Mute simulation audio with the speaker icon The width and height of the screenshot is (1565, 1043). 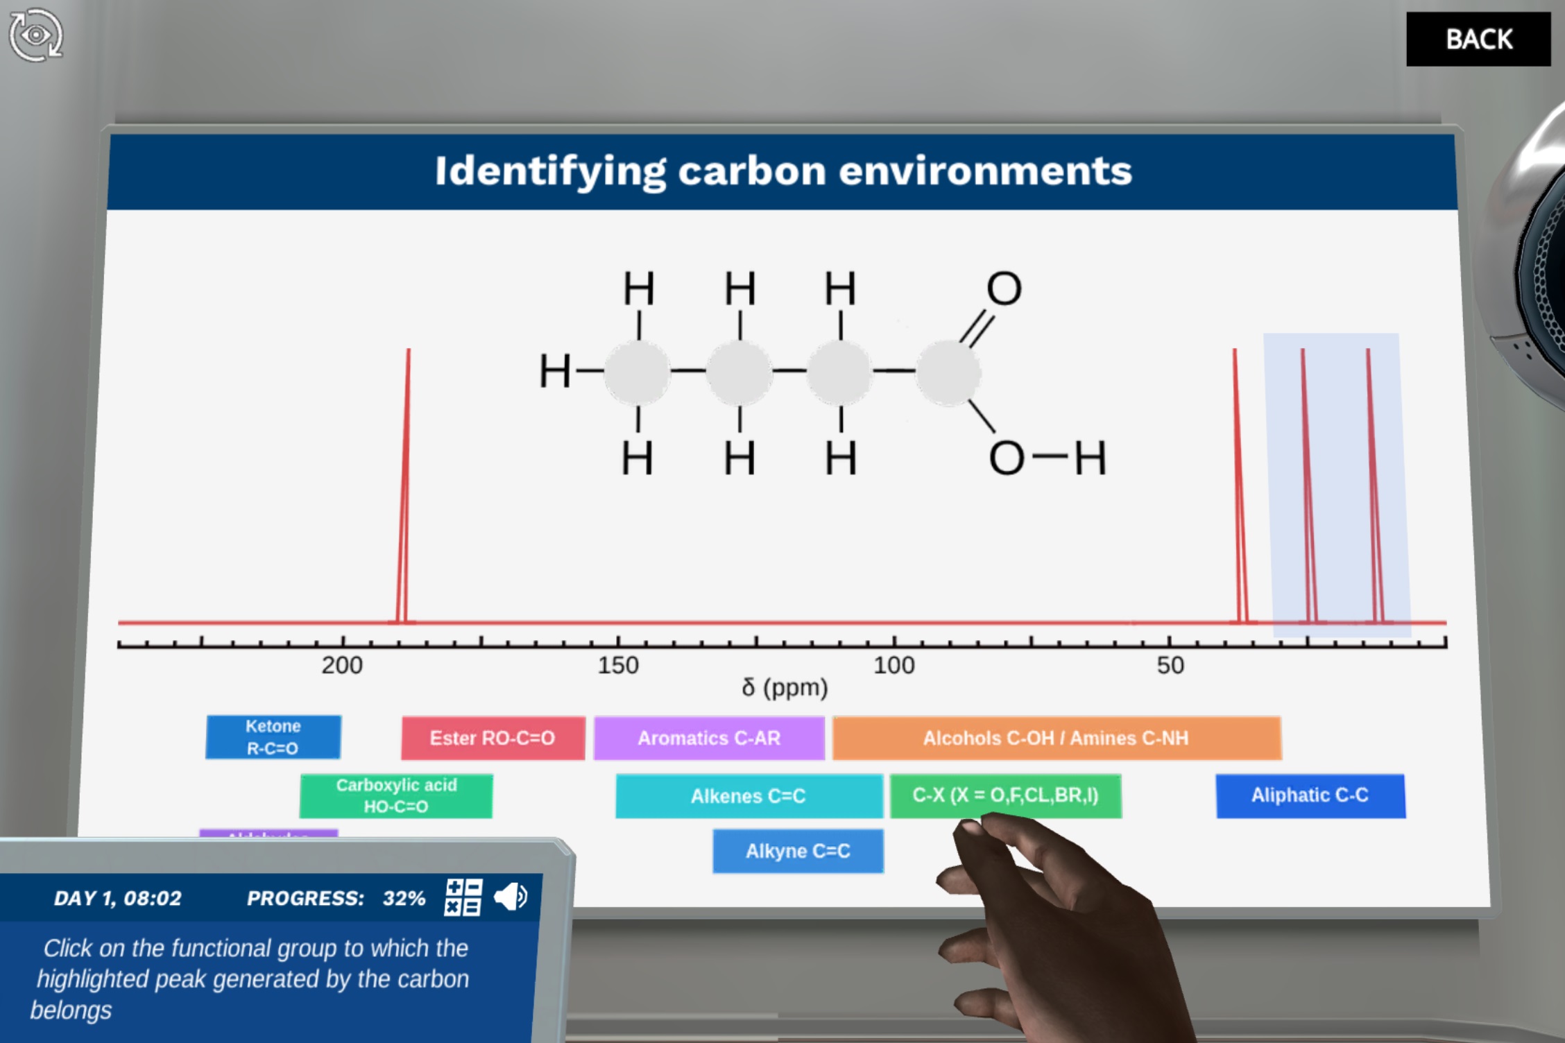(511, 898)
